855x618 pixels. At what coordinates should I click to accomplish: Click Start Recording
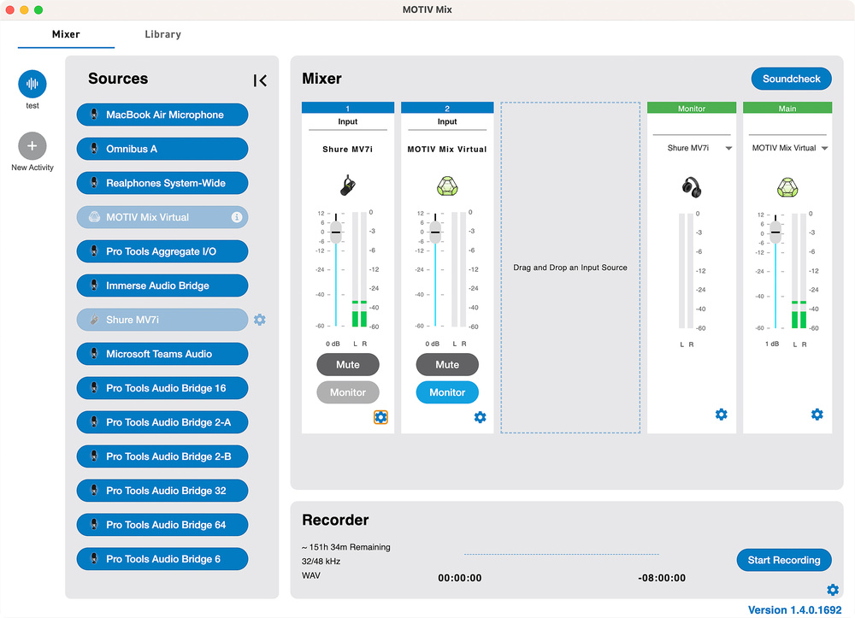783,560
